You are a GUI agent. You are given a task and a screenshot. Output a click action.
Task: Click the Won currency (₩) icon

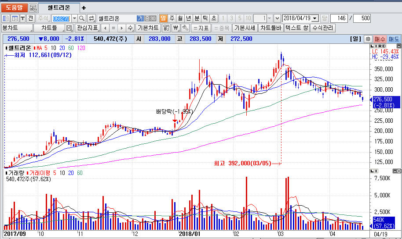click(175, 28)
